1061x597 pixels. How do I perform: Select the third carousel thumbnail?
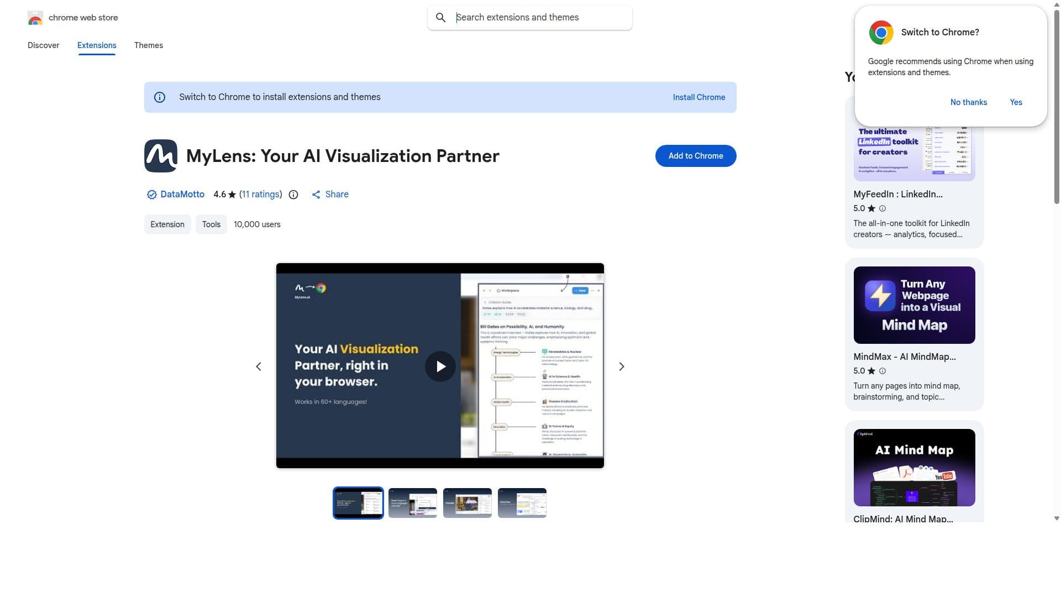(468, 503)
